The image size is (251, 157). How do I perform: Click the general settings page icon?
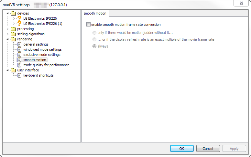(19, 44)
